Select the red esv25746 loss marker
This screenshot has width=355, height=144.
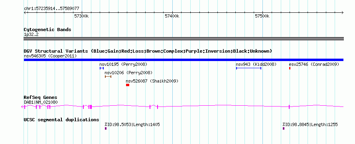pos(290,68)
